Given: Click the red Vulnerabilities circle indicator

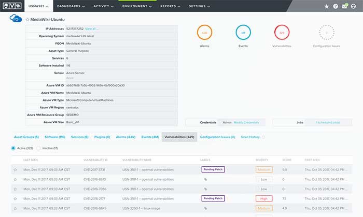Looking at the screenshot, I should (x=282, y=32).
